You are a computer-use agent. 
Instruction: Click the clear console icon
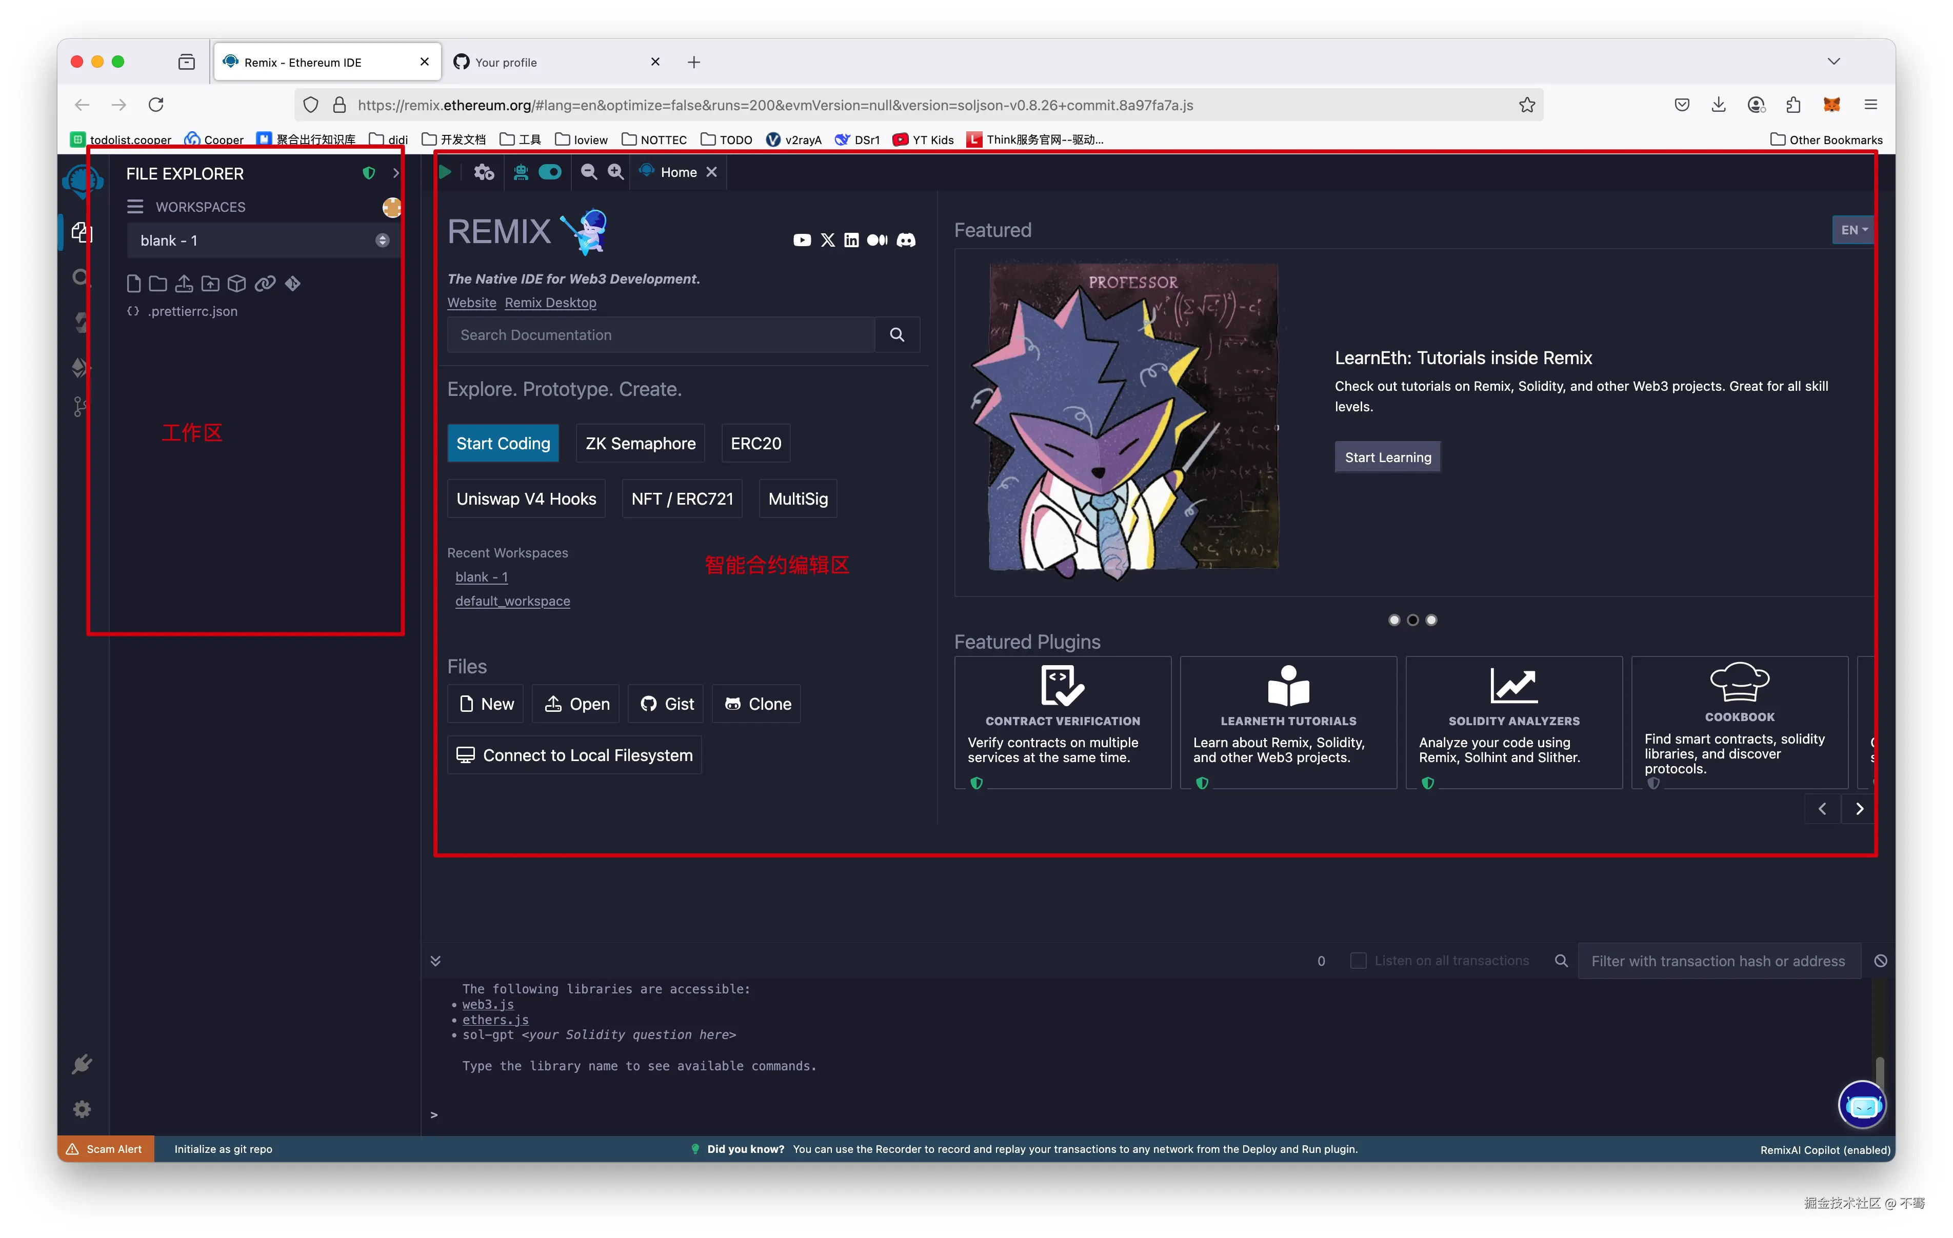[x=1880, y=961]
